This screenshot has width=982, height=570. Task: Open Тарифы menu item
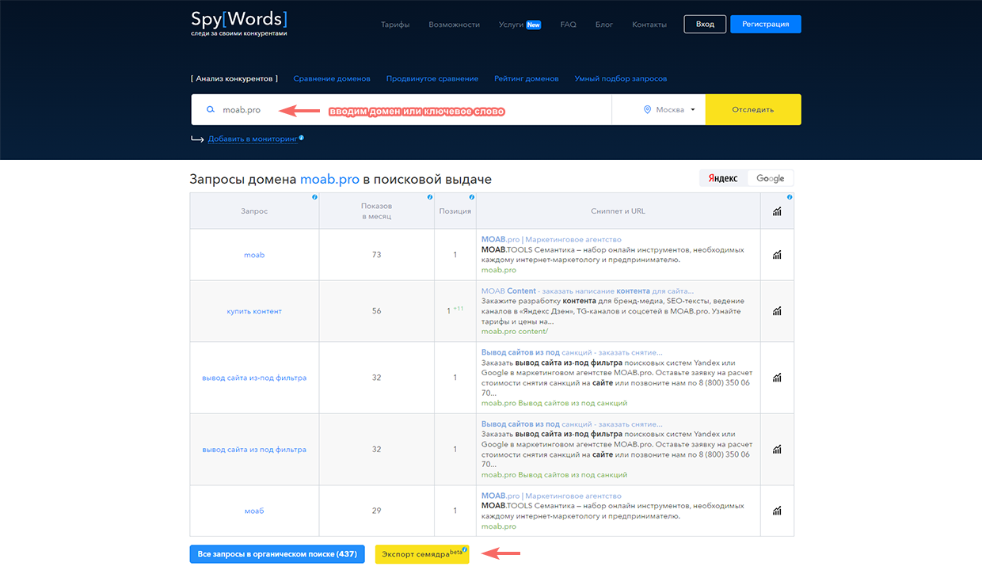coord(395,25)
